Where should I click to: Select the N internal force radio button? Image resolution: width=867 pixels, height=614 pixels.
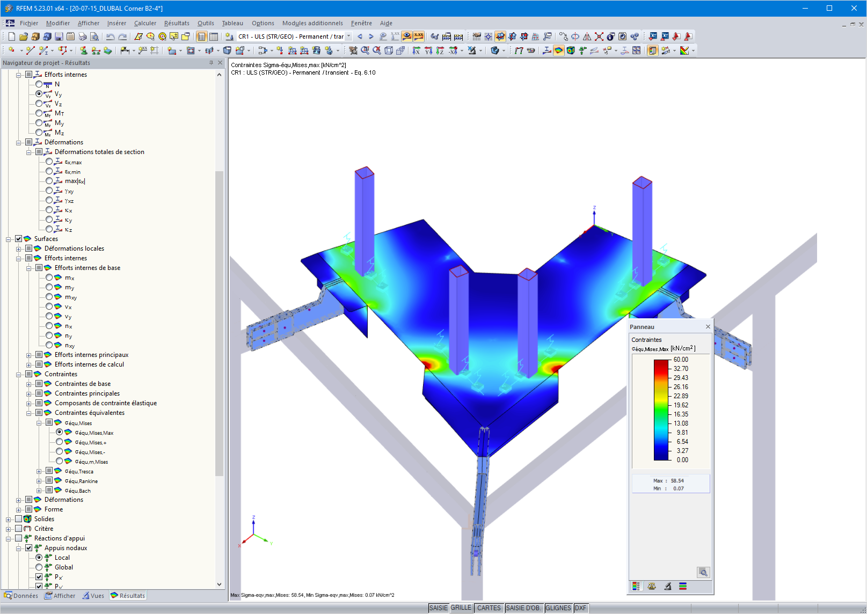click(x=39, y=84)
